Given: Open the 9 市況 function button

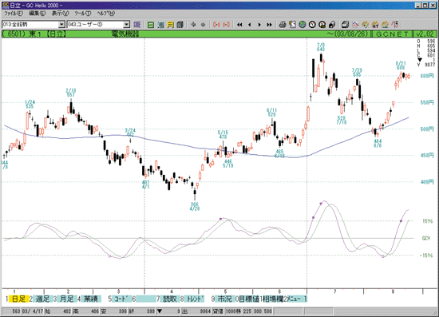Looking at the screenshot, I should click(x=224, y=299).
